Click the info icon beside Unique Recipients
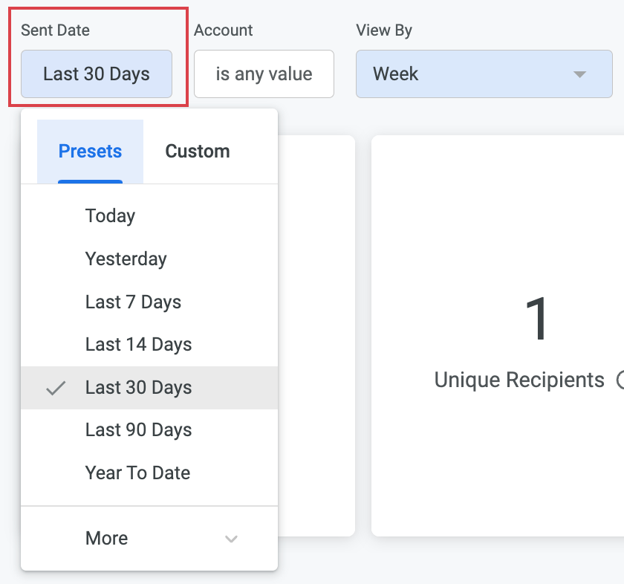The width and height of the screenshot is (624, 584). click(x=620, y=380)
